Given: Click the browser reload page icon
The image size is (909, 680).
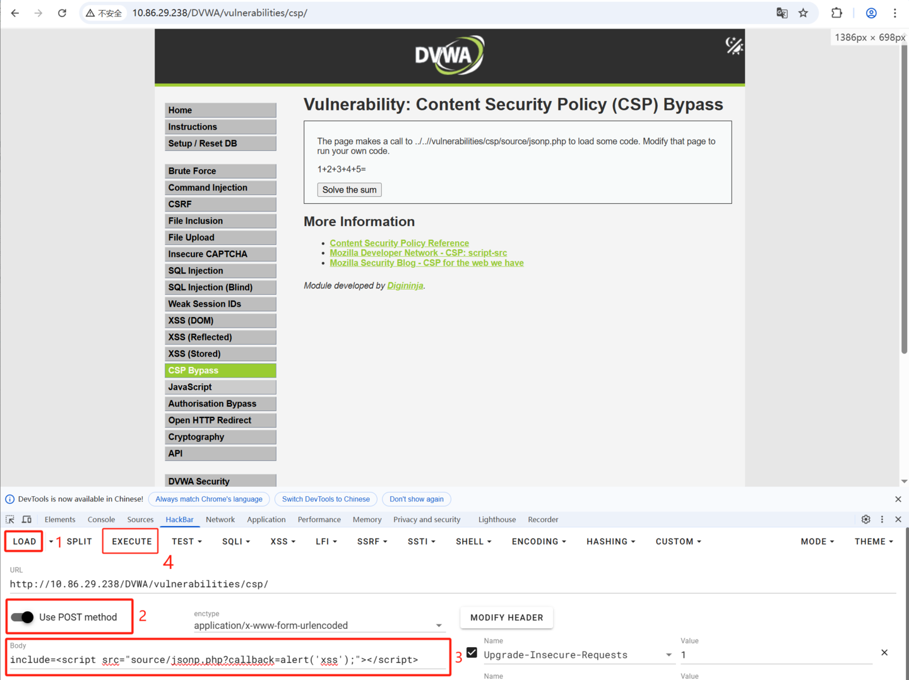Looking at the screenshot, I should pyautogui.click(x=62, y=13).
